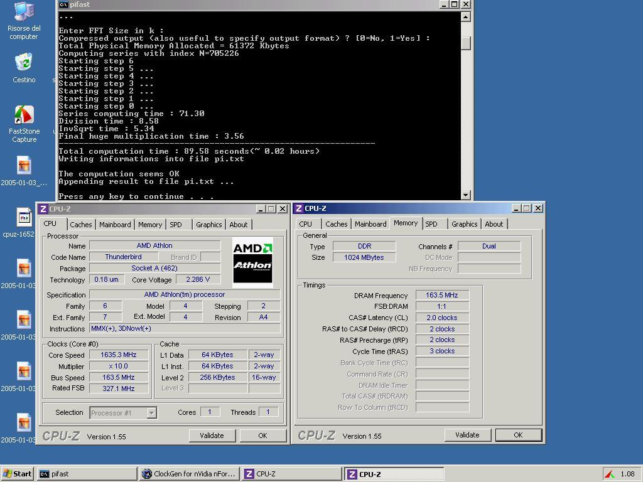The width and height of the screenshot is (643, 482).
Task: Click OK in the left CPU-Z window
Action: [x=263, y=436]
